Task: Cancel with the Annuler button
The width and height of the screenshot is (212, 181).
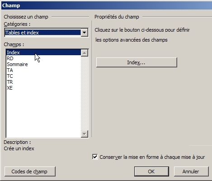Action: coord(191,171)
